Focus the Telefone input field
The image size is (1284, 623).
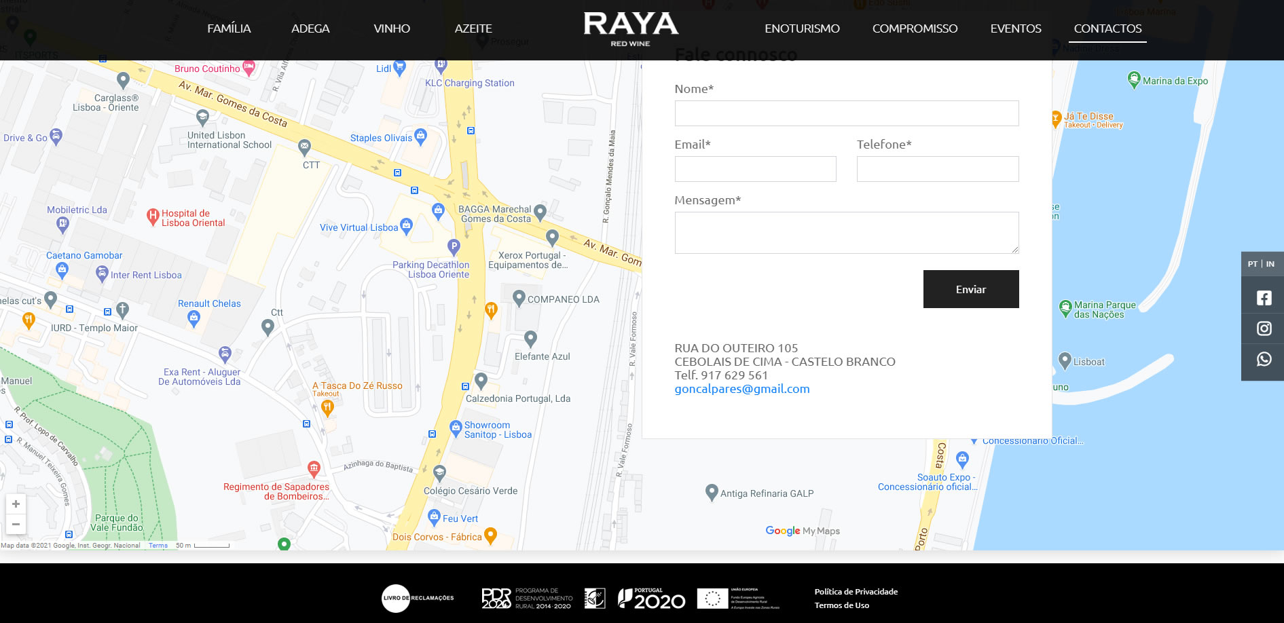(x=938, y=169)
